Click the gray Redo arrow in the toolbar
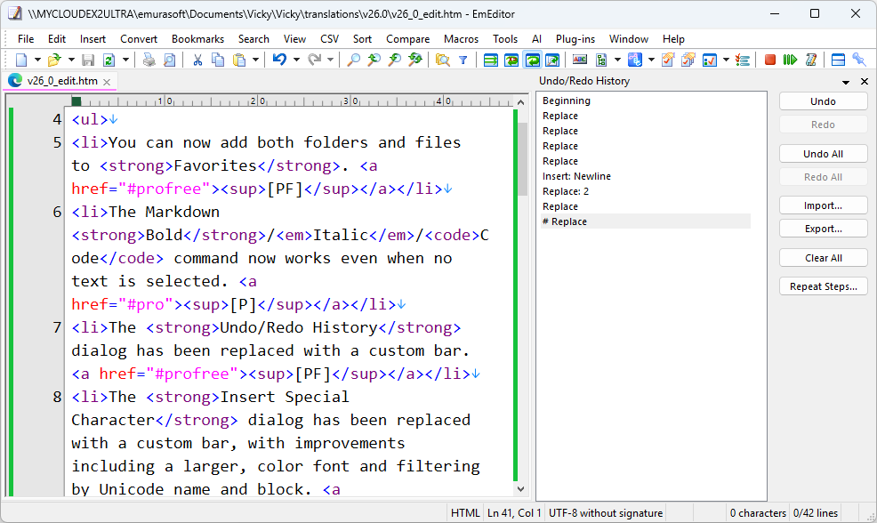This screenshot has width=877, height=523. click(x=314, y=60)
